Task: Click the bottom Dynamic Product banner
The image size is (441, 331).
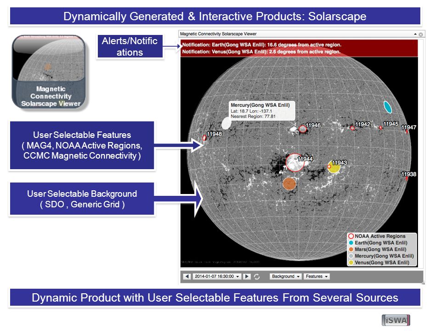Action: (215, 297)
